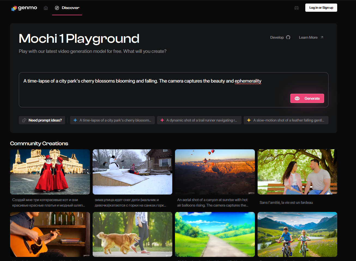Screen dimensions: 356x261
Task: Click Log in or Sign up
Action: [321, 8]
